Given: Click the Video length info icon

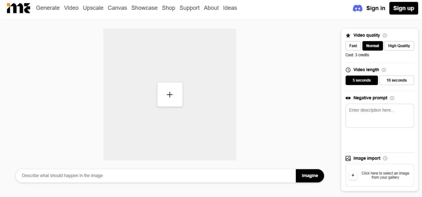Looking at the screenshot, I should (x=384, y=70).
